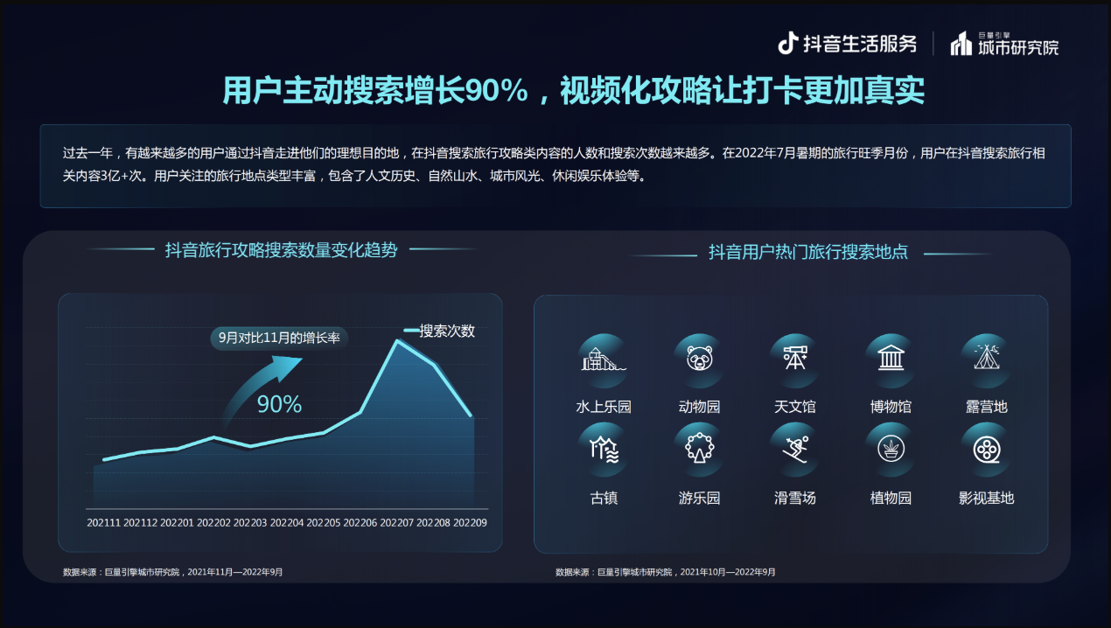This screenshot has width=1111, height=628.
Task: Click the tent icon for 露营地
Action: 987,359
